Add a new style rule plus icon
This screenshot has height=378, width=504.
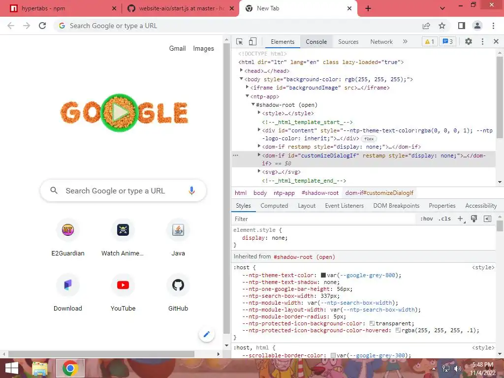coord(460,219)
